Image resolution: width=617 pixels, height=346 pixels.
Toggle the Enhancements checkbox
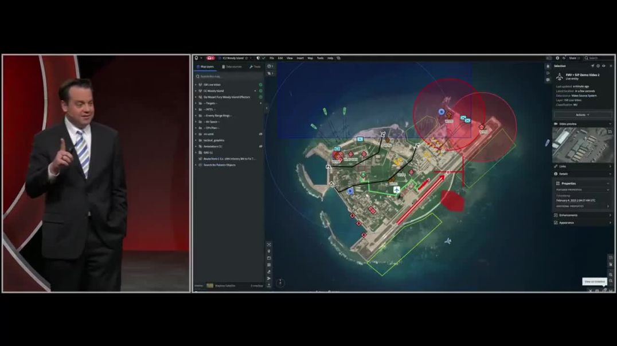pos(556,215)
